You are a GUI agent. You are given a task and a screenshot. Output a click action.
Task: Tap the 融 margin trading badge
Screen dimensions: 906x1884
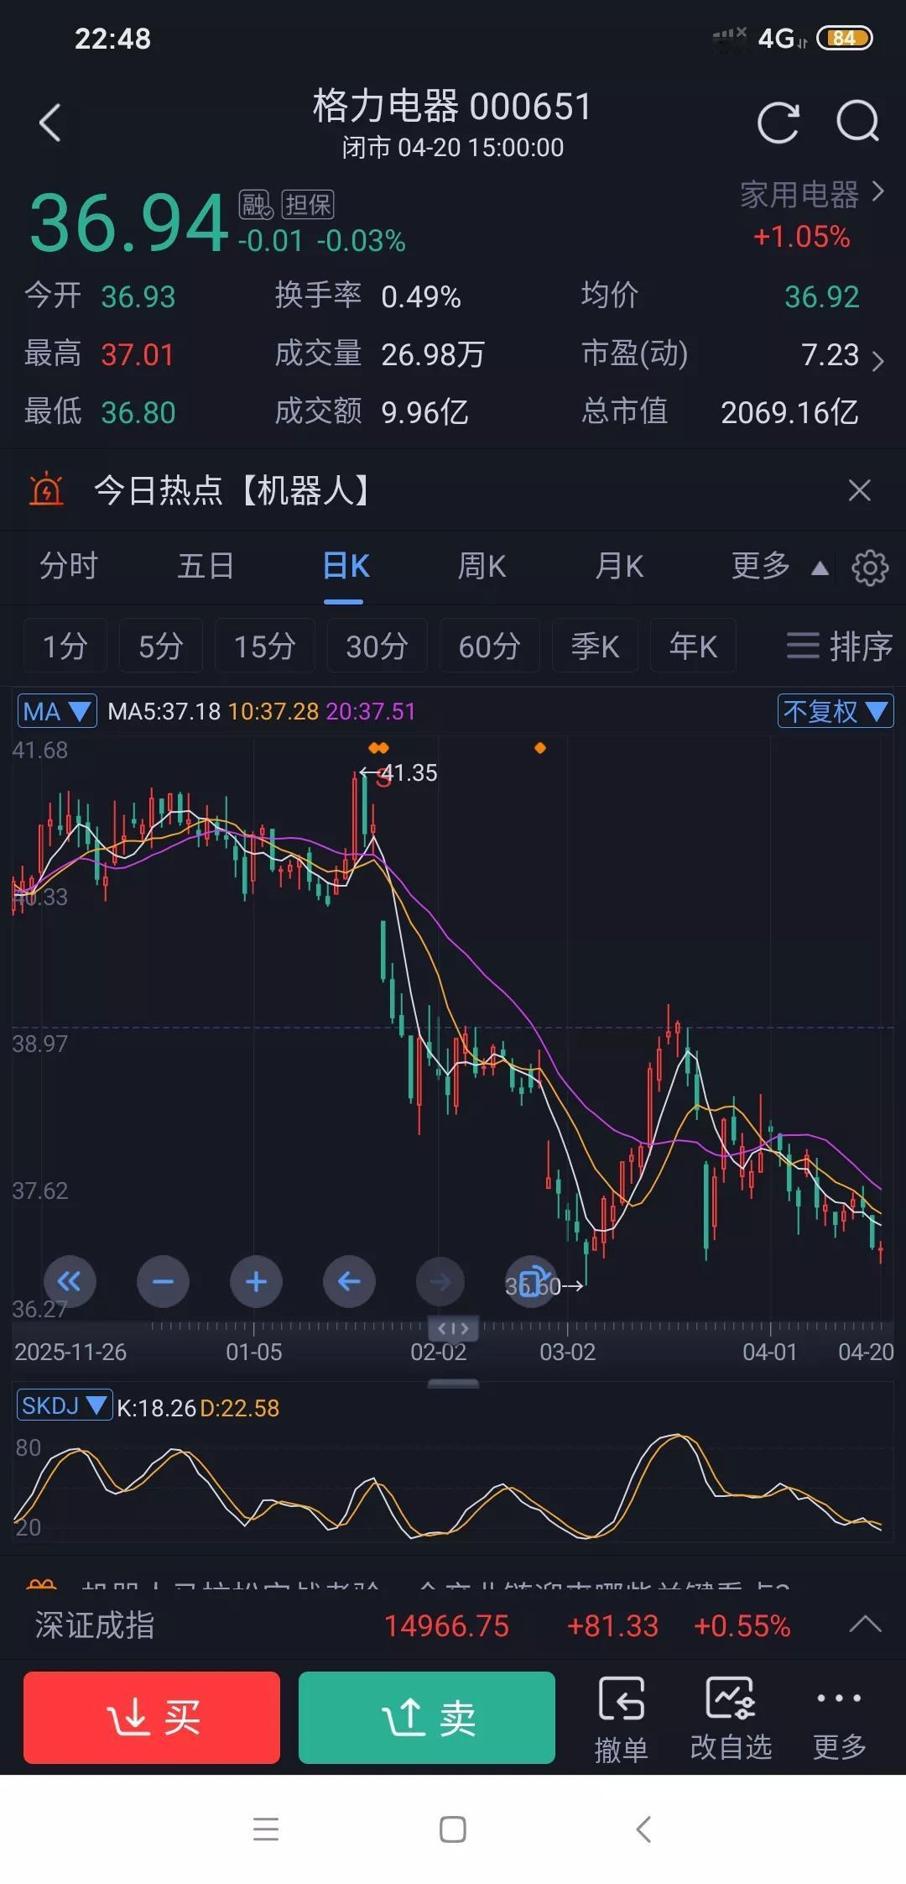(x=256, y=205)
